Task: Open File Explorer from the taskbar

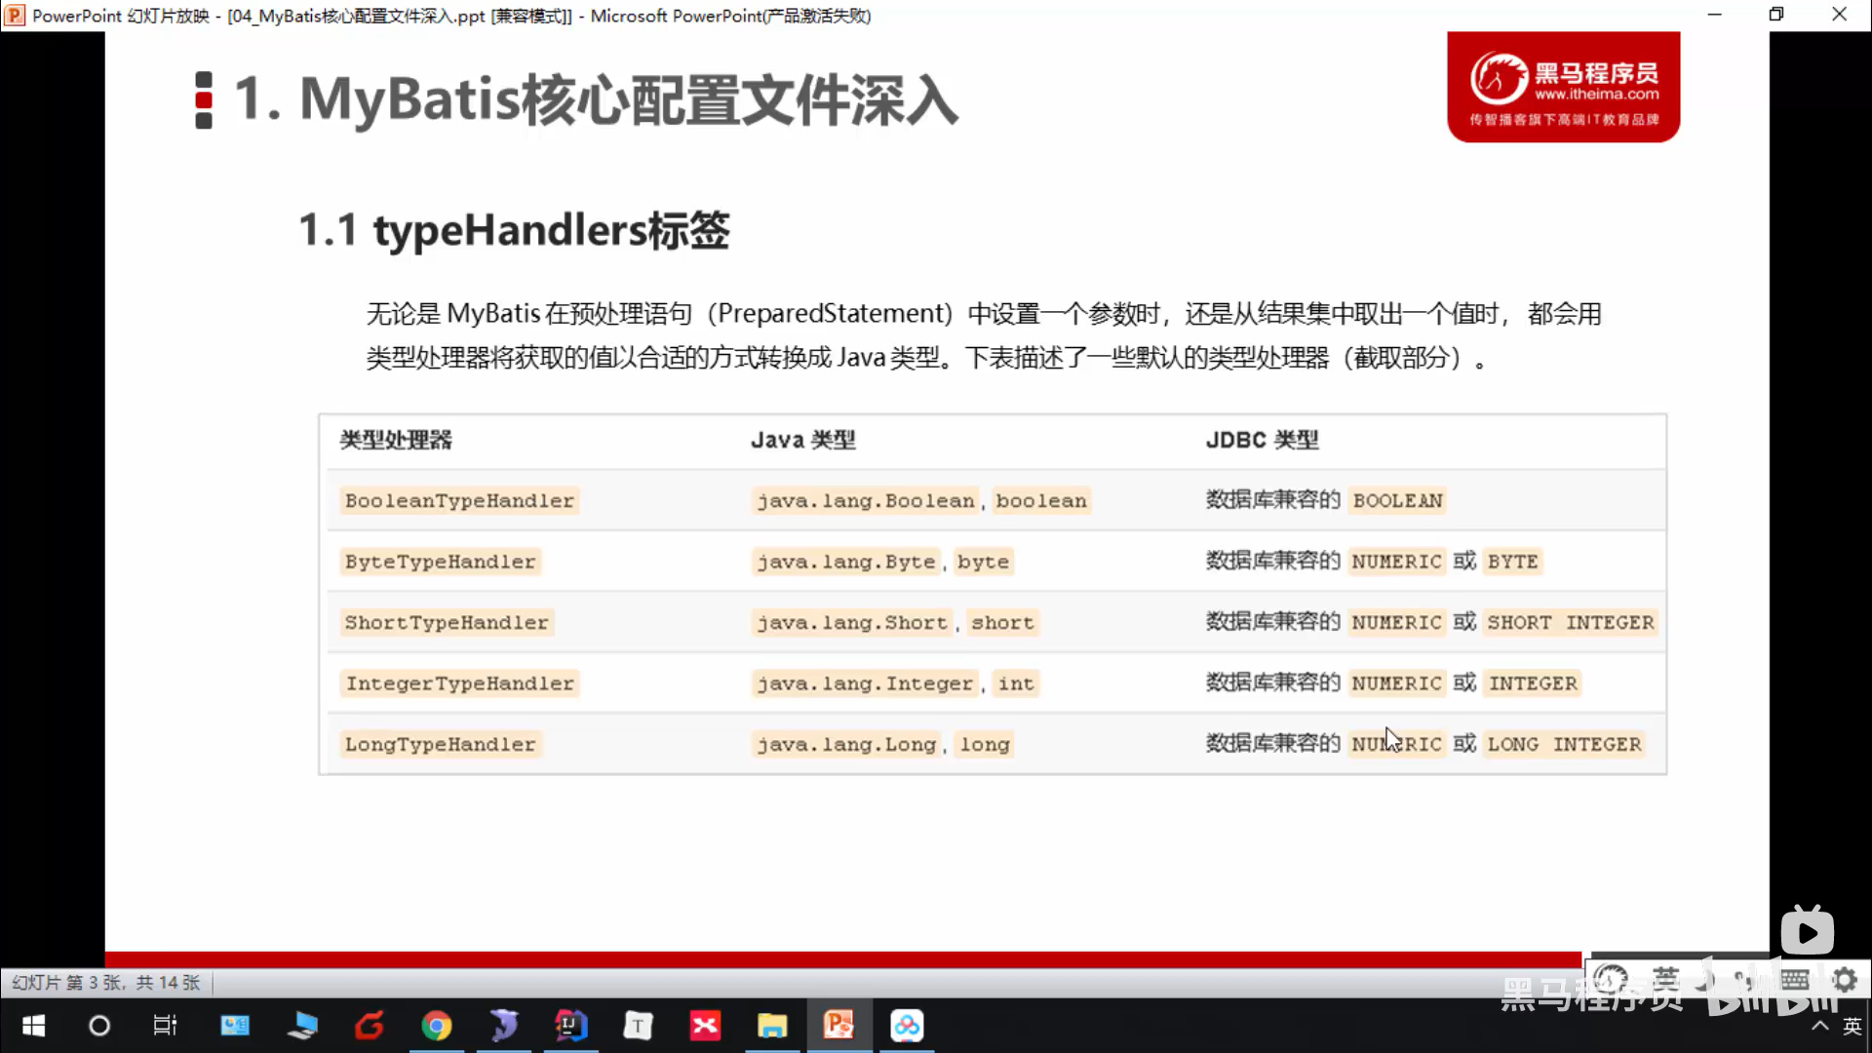Action: click(x=772, y=1026)
